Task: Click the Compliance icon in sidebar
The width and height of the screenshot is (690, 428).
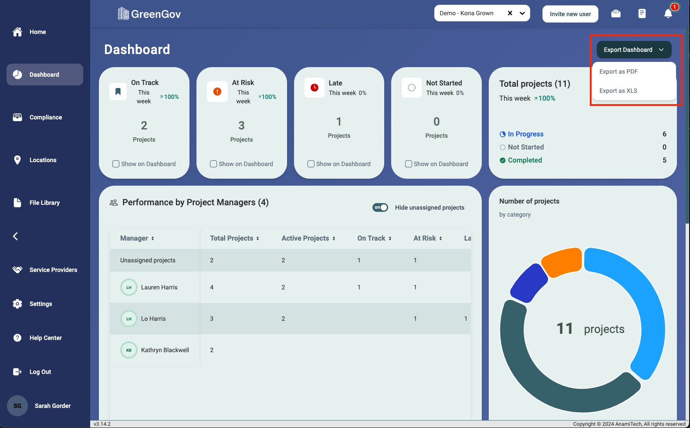Action: (x=17, y=117)
